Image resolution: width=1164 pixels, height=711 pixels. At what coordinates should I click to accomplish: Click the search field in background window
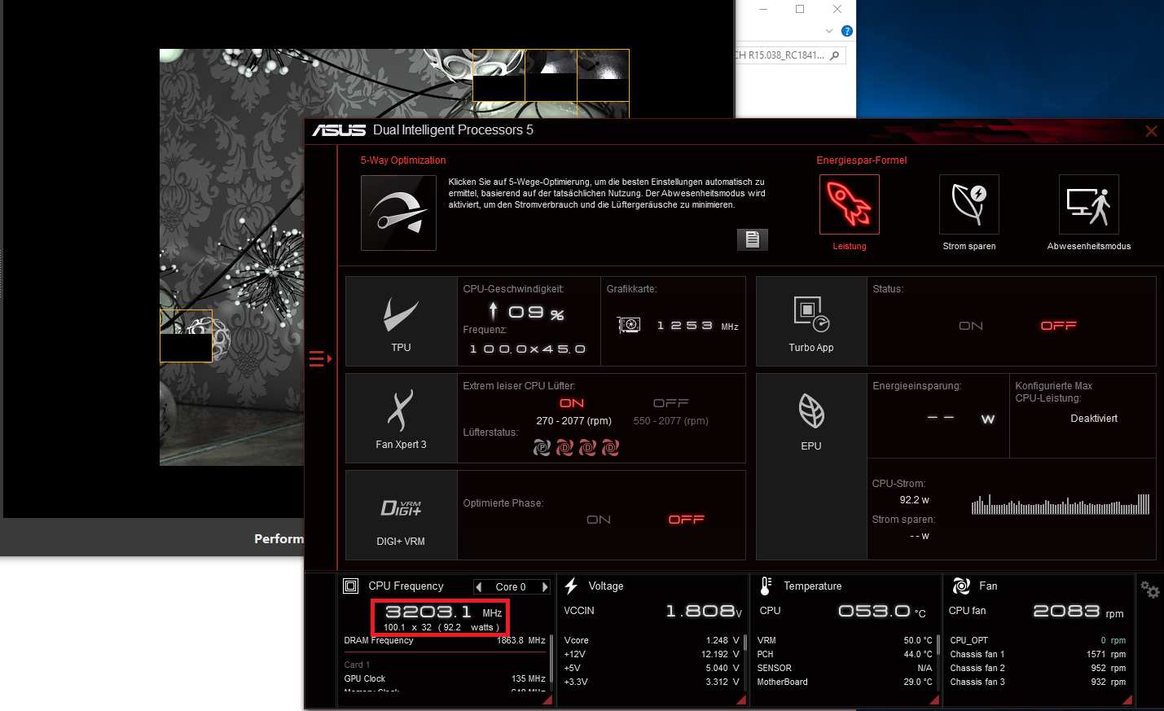790,55
